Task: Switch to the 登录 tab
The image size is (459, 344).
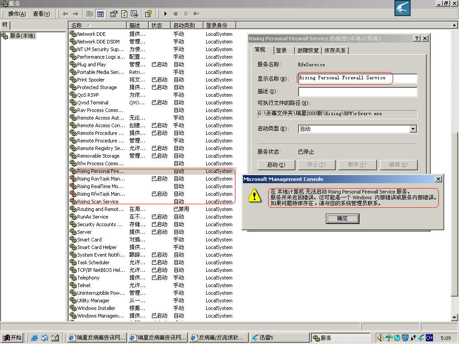Action: [281, 50]
